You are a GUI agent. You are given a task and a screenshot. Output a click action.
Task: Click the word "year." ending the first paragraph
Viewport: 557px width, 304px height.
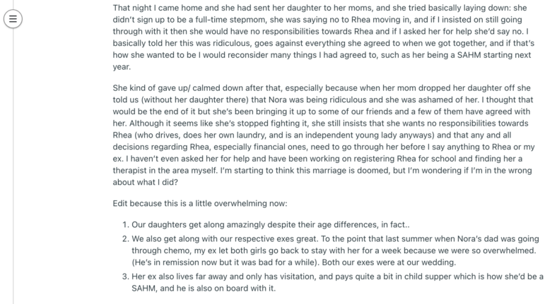[x=122, y=67]
